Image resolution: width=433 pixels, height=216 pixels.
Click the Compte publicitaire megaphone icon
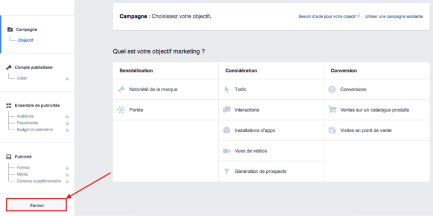click(x=9, y=67)
